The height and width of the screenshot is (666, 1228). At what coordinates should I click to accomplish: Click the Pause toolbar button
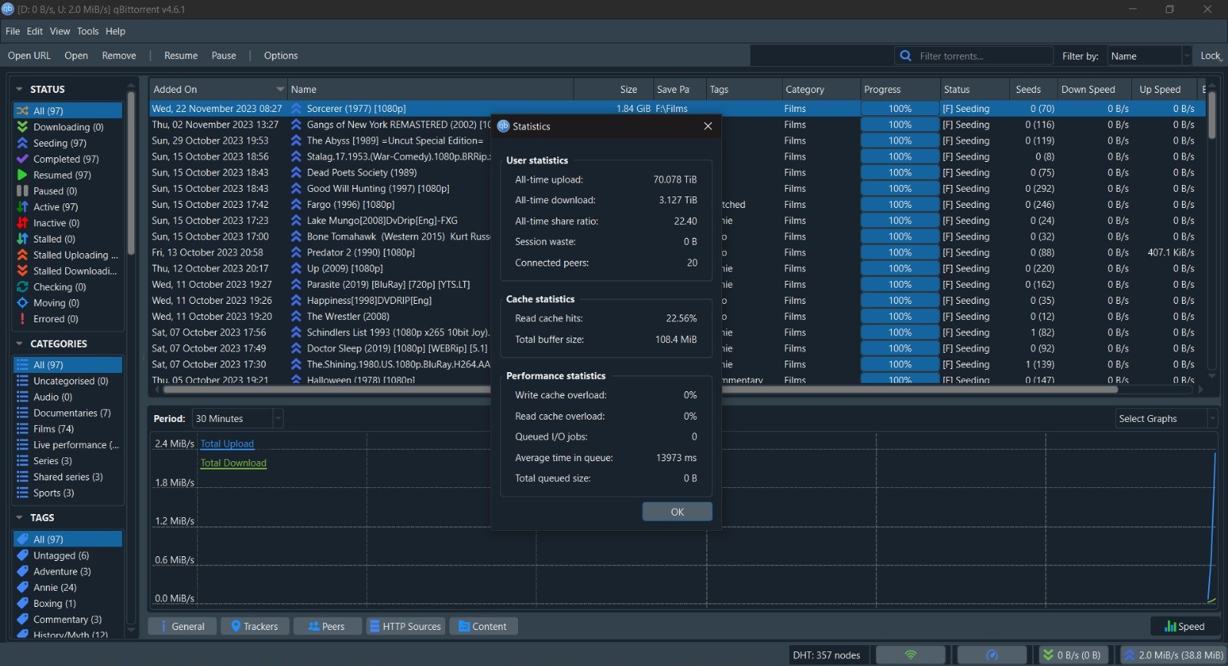click(224, 56)
